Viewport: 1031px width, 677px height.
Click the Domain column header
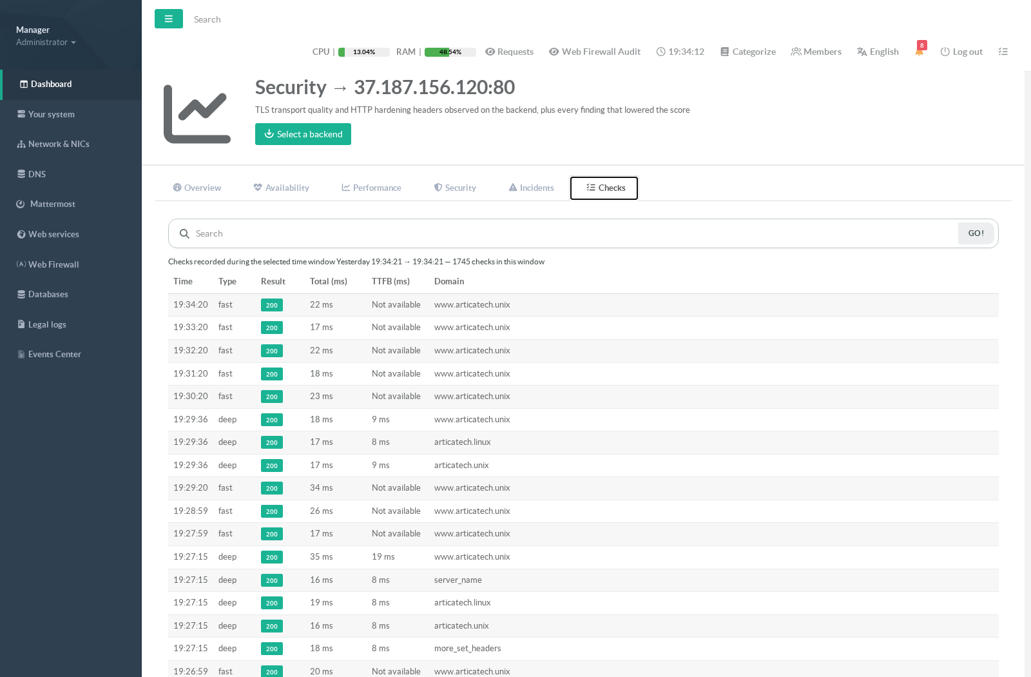tap(449, 281)
